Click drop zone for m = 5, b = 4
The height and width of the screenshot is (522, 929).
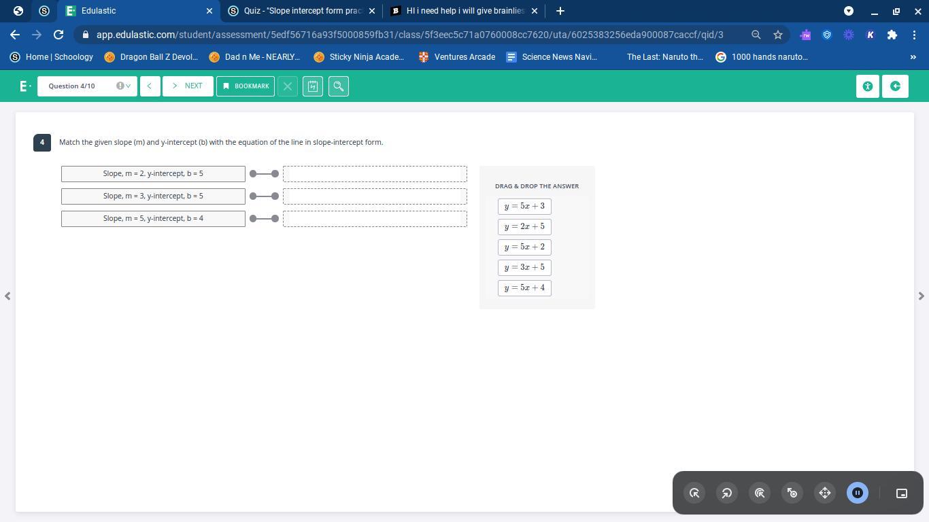[375, 219]
